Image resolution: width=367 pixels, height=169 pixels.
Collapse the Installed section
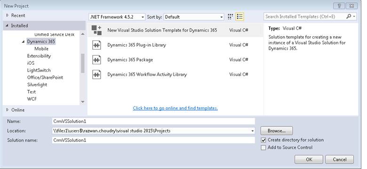7,26
